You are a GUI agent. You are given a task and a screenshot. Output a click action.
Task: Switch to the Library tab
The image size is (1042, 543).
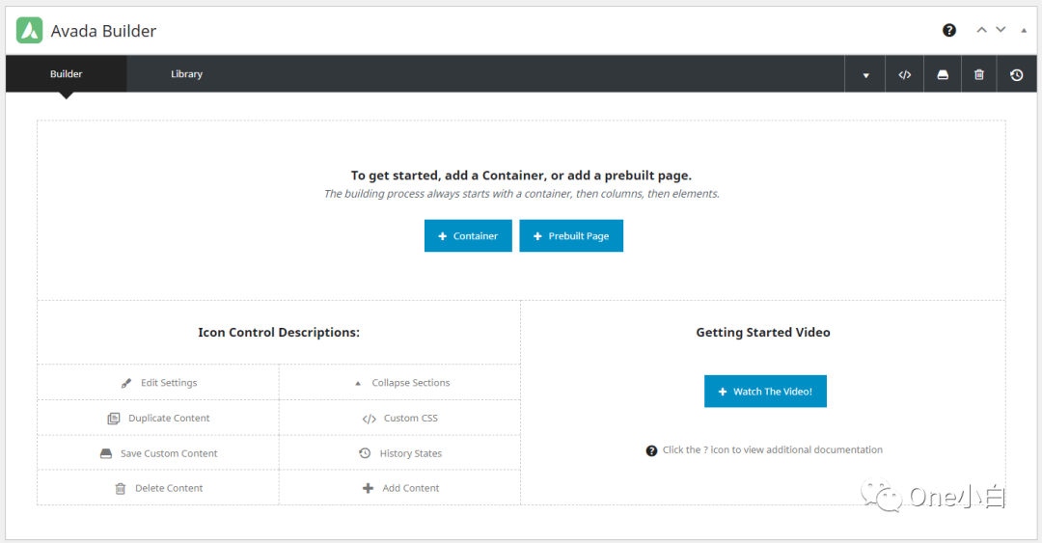point(186,74)
